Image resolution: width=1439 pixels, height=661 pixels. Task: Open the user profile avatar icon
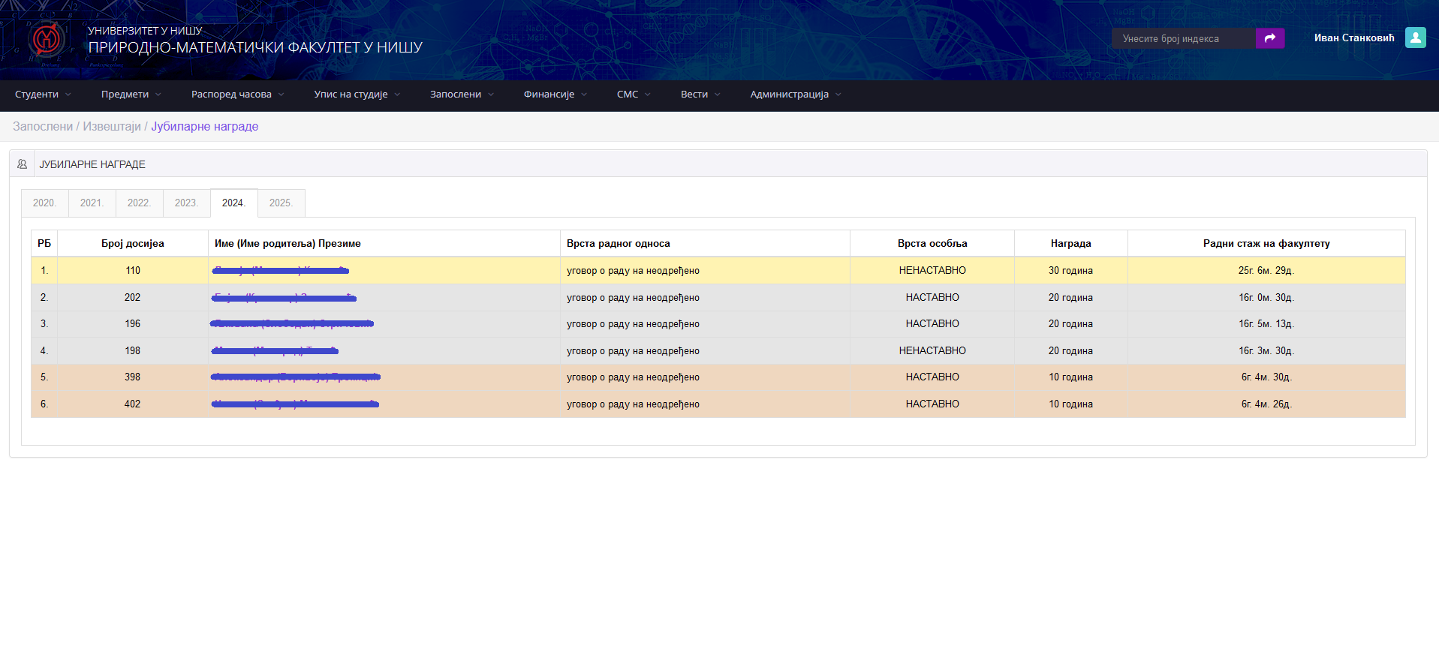(1415, 38)
